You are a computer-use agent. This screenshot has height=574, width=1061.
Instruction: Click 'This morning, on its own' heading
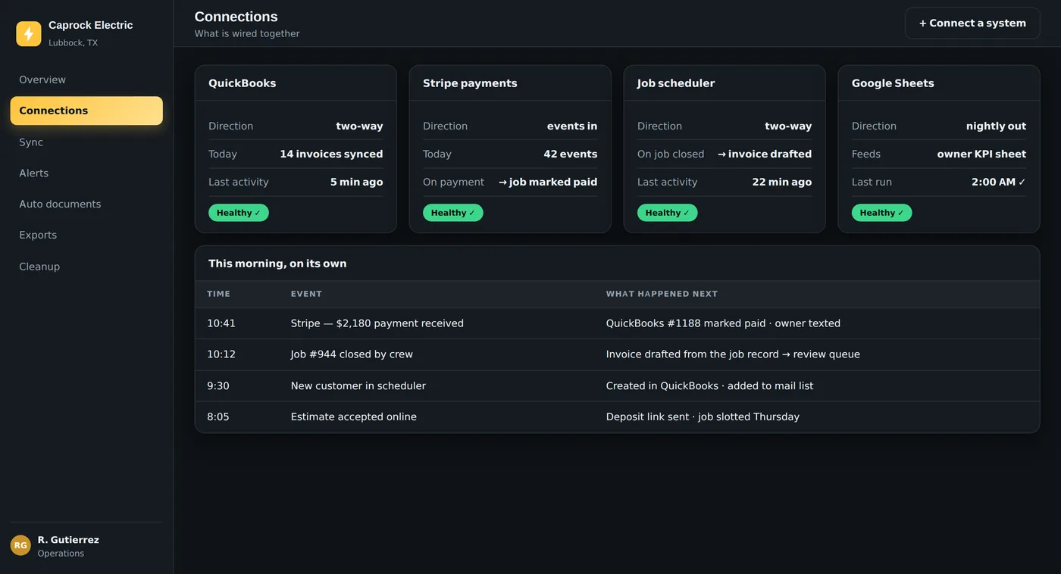pyautogui.click(x=277, y=264)
